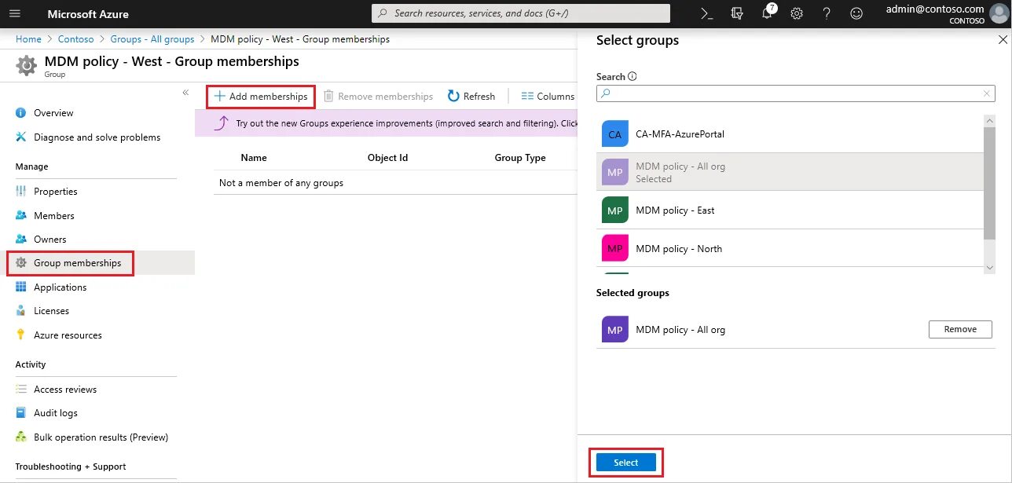Open the Overview page
The width and height of the screenshot is (1012, 483).
coord(53,113)
